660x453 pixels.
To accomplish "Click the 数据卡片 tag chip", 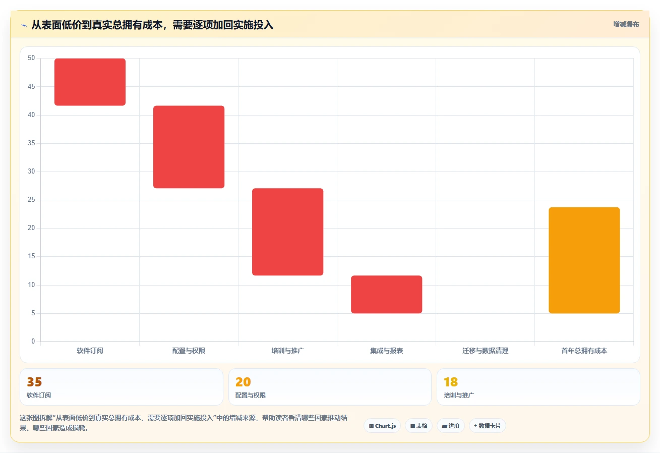I will [487, 426].
